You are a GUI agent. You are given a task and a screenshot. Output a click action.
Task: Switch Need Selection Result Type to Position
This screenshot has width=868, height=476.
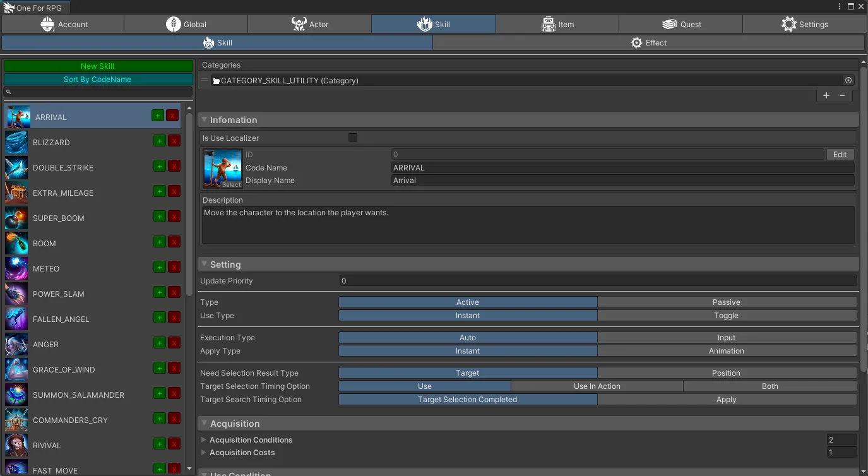pos(726,373)
